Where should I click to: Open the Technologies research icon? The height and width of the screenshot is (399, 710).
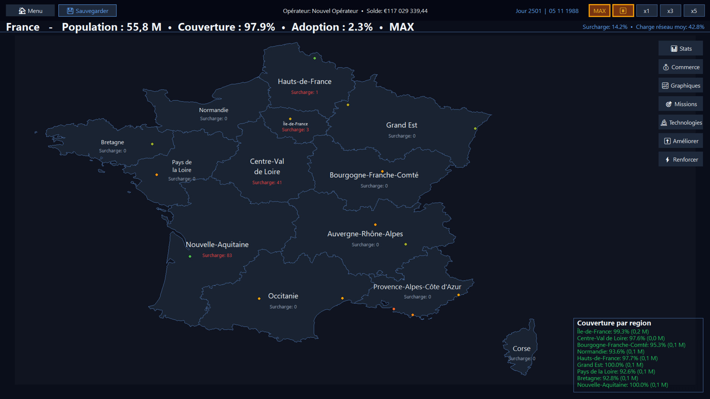click(664, 123)
